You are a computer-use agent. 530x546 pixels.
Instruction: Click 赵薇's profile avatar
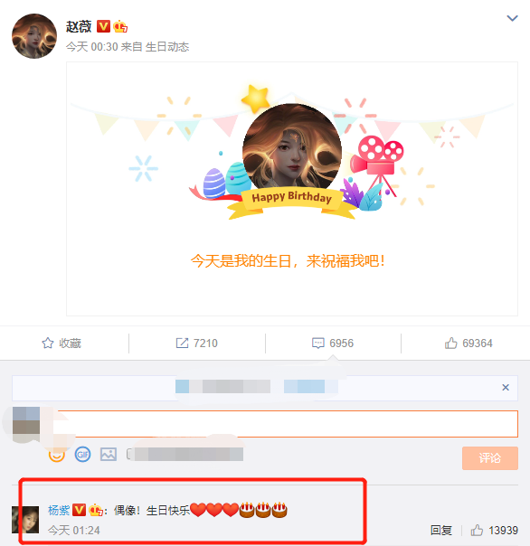point(34,36)
